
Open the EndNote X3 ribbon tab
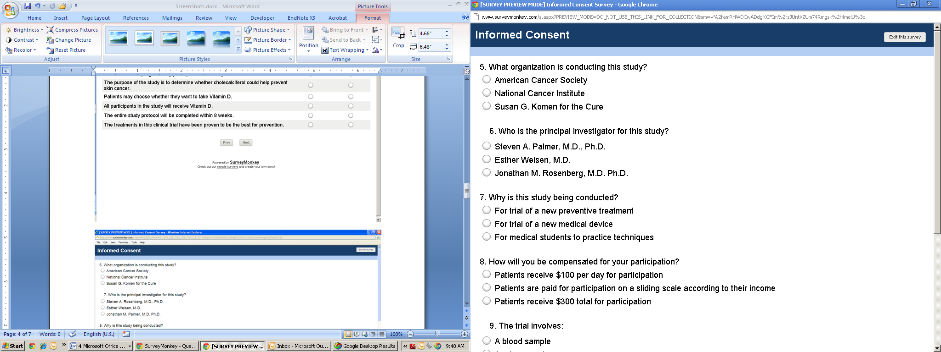(301, 18)
